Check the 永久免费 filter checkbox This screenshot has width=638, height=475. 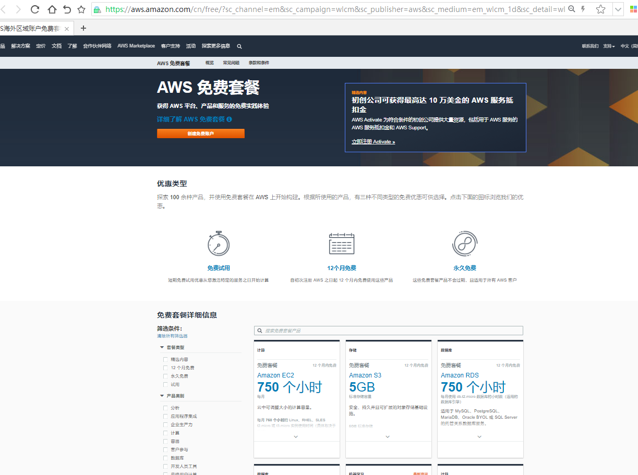(x=166, y=376)
